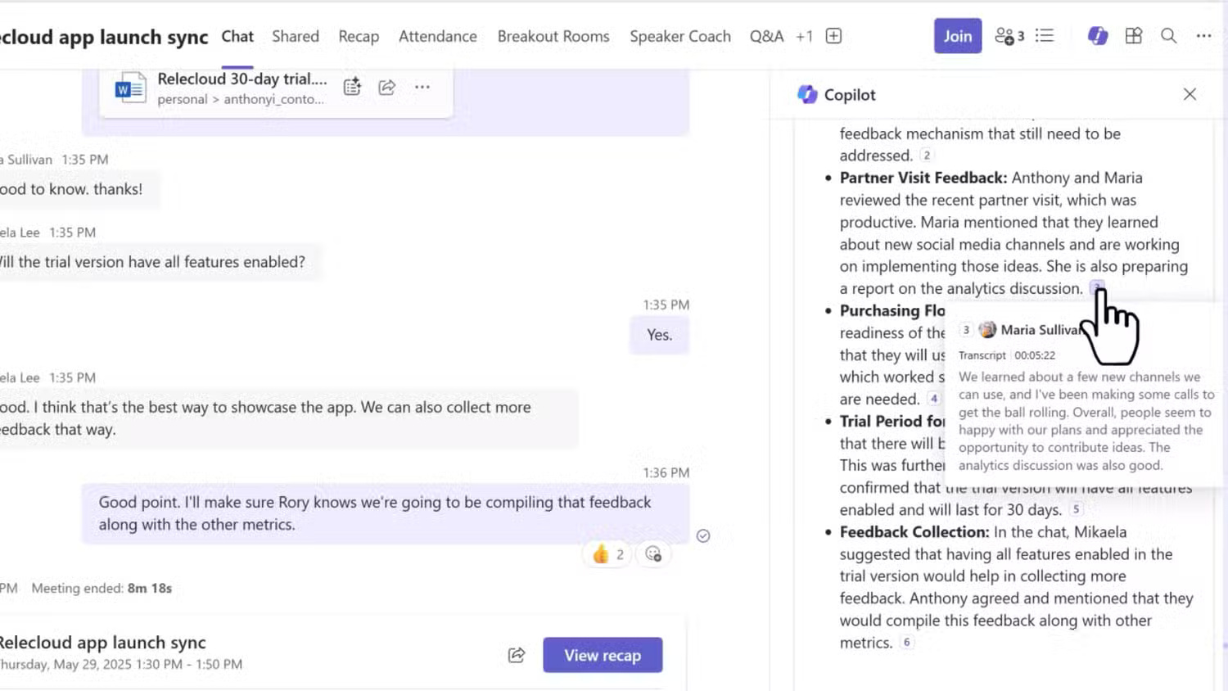Go to the Attendance tab
1228x691 pixels.
438,36
